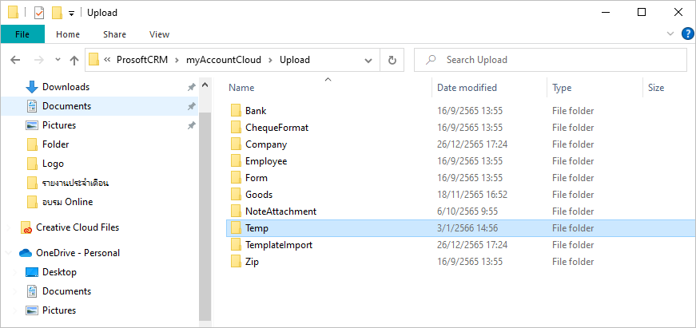Sort by Date modified column header
This screenshot has width=696, height=328.
[x=467, y=88]
